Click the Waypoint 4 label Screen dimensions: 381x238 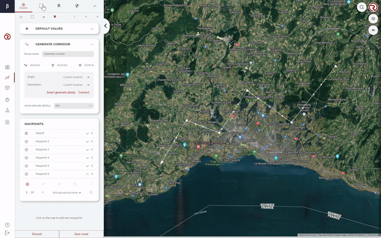(x=42, y=158)
